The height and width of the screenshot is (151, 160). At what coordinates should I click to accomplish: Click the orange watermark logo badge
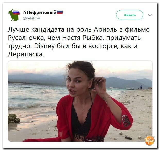coord(149,141)
